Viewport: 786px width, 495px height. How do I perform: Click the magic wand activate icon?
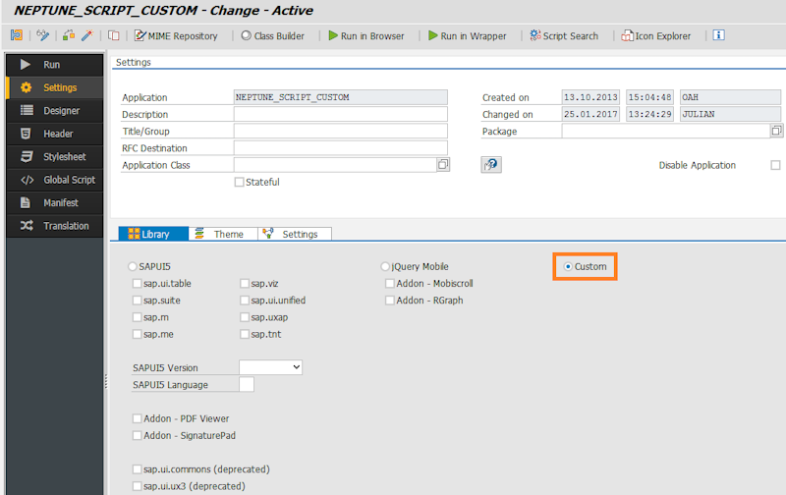tap(87, 35)
